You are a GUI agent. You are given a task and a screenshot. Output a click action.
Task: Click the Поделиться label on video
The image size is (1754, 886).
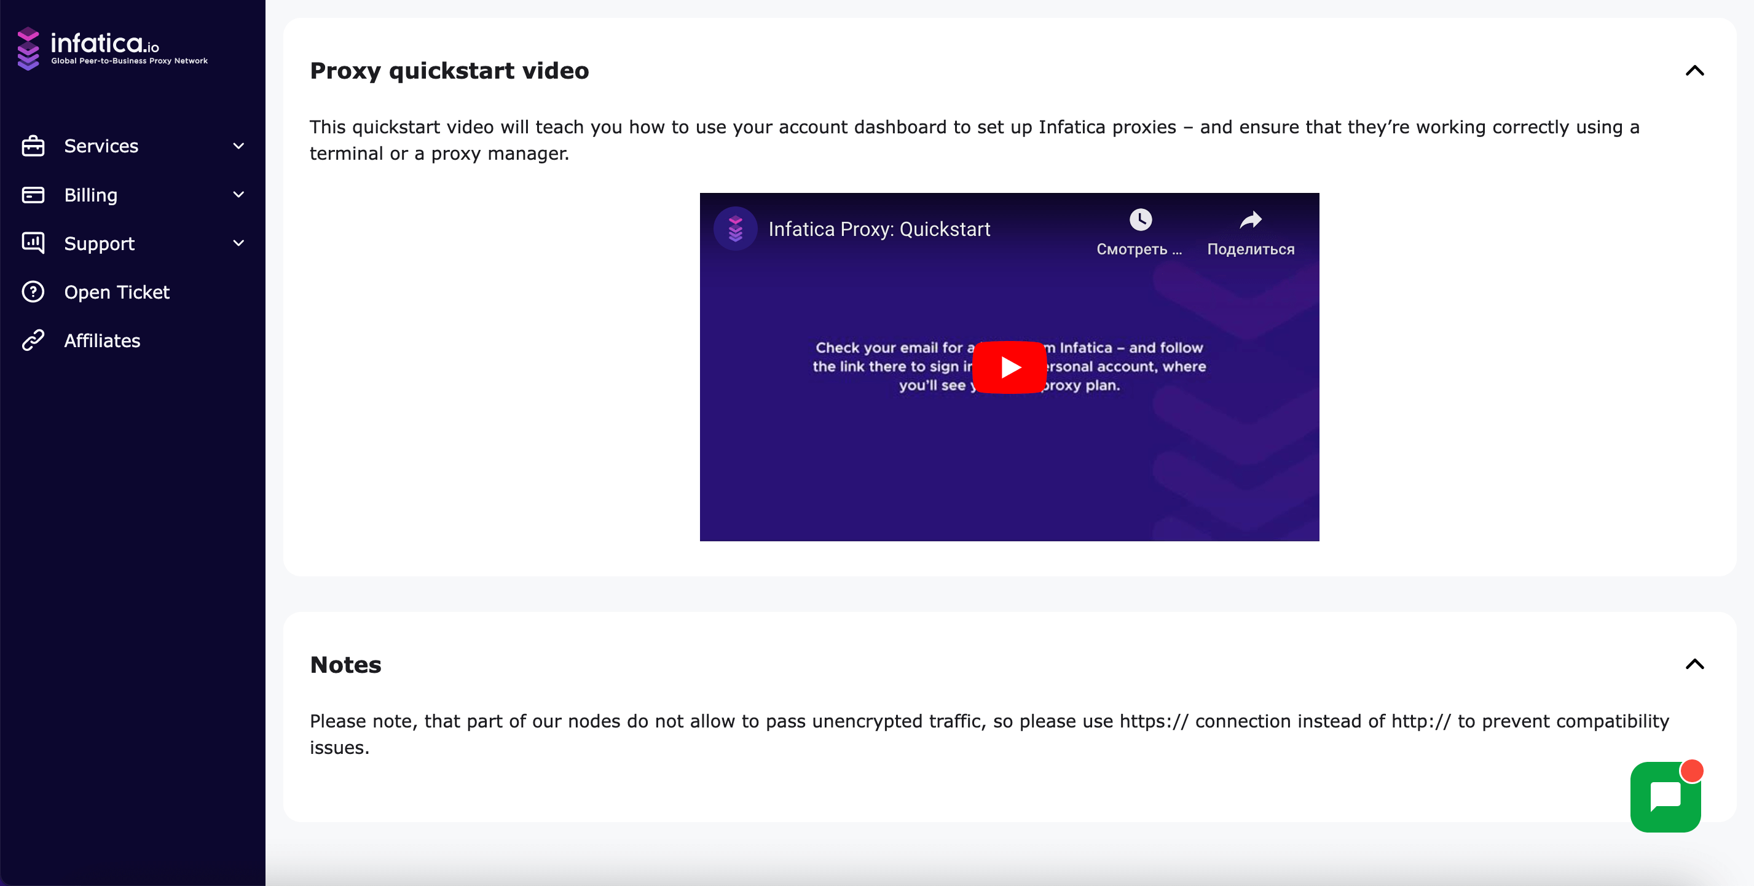[1250, 249]
